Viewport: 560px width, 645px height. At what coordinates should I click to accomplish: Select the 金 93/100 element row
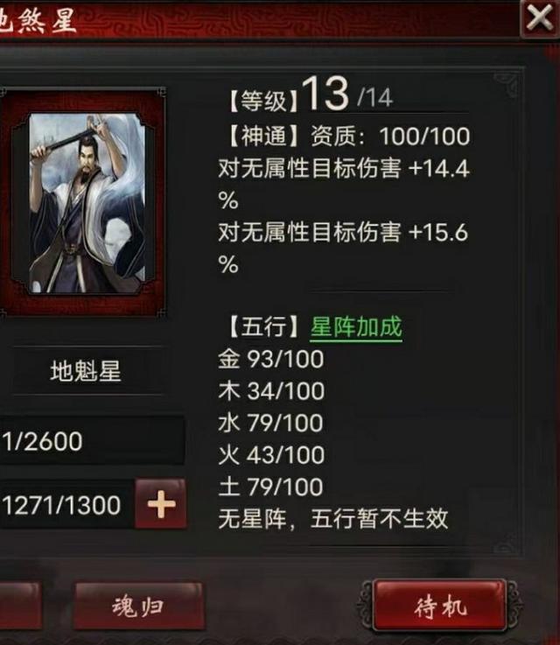click(271, 359)
